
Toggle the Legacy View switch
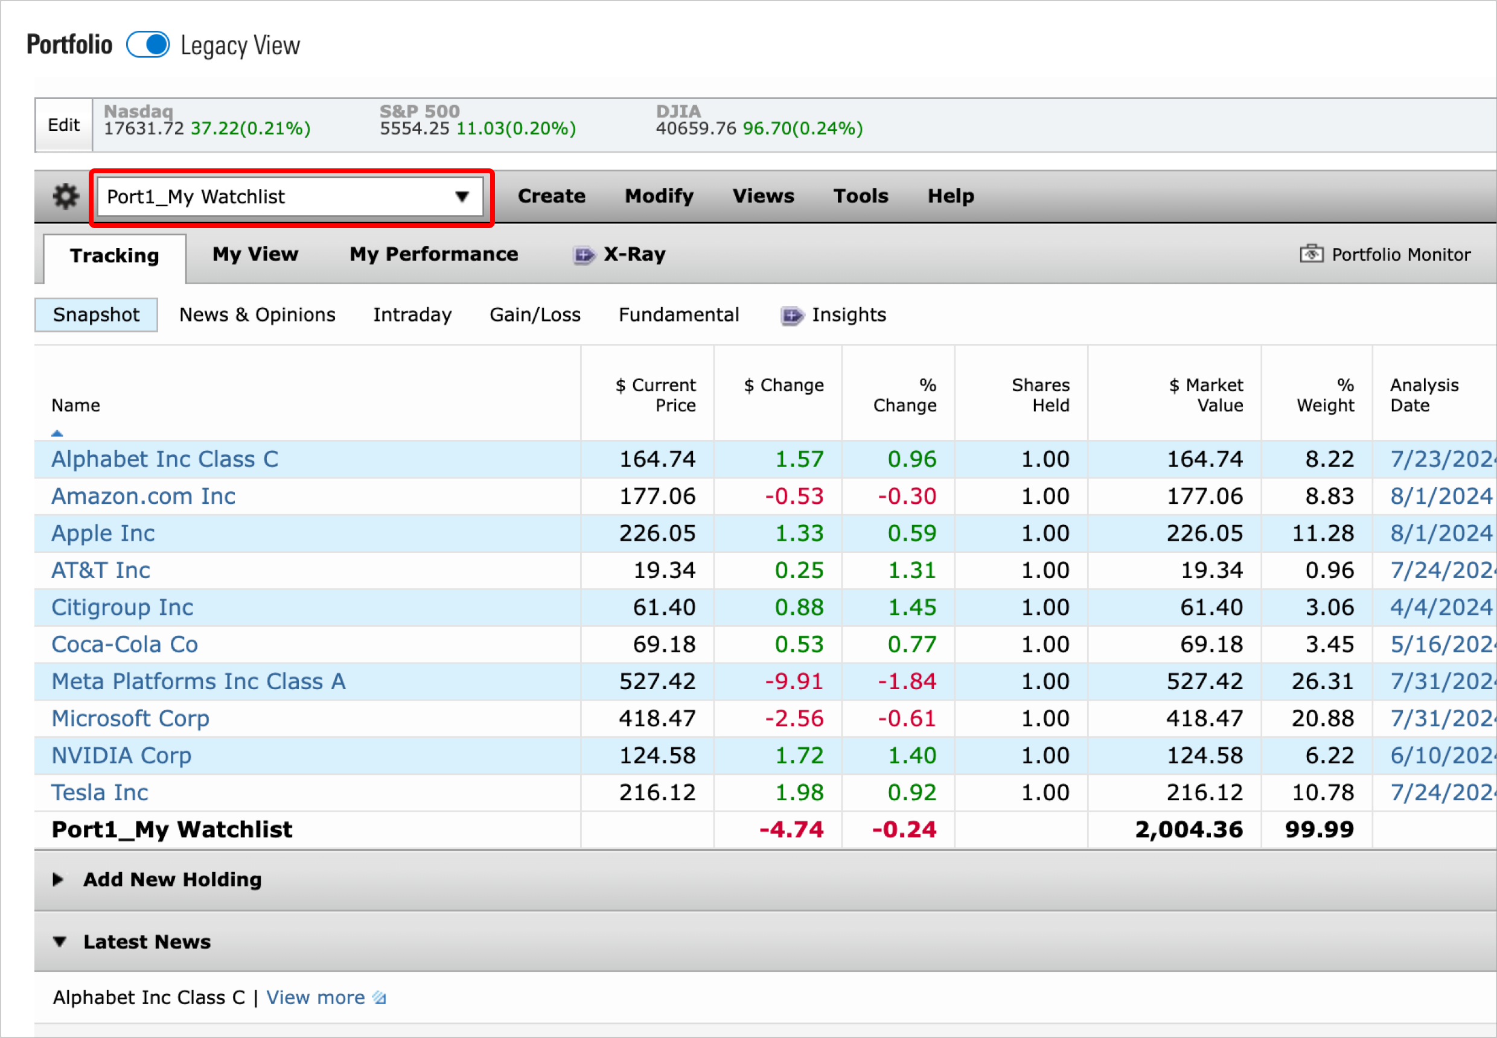click(148, 45)
